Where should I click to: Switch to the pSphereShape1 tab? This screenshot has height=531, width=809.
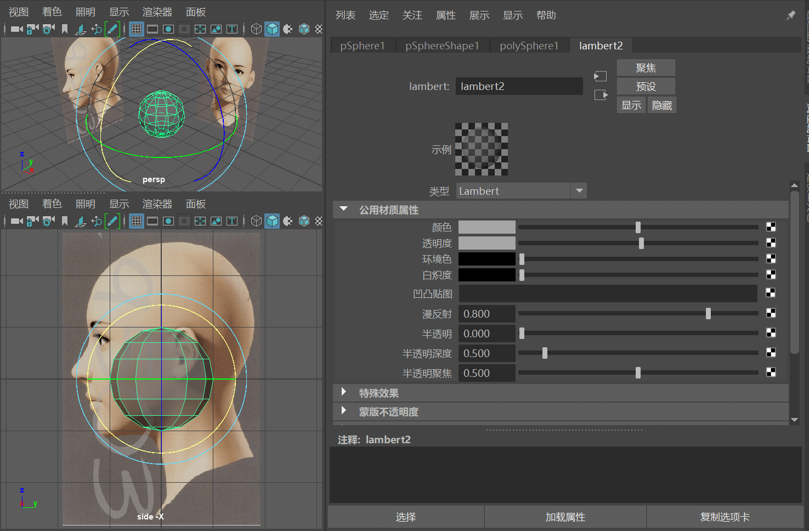point(442,46)
